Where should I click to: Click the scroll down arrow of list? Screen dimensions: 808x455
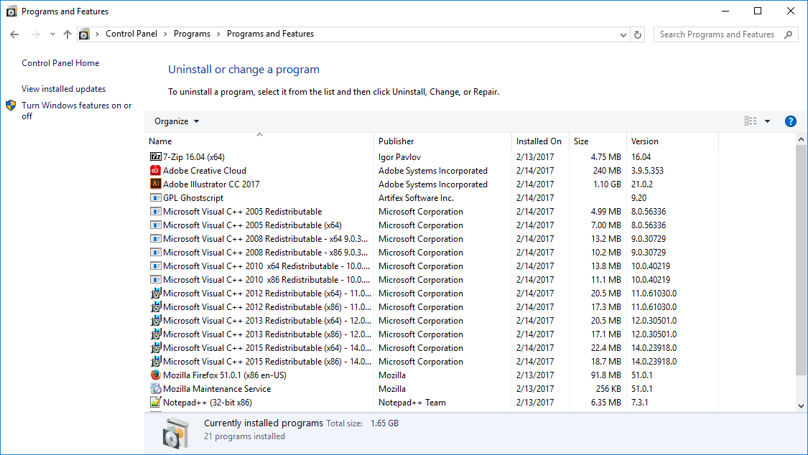point(802,405)
